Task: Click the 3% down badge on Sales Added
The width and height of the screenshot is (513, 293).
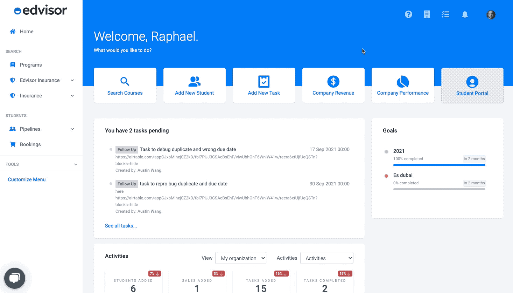Action: [x=218, y=274]
